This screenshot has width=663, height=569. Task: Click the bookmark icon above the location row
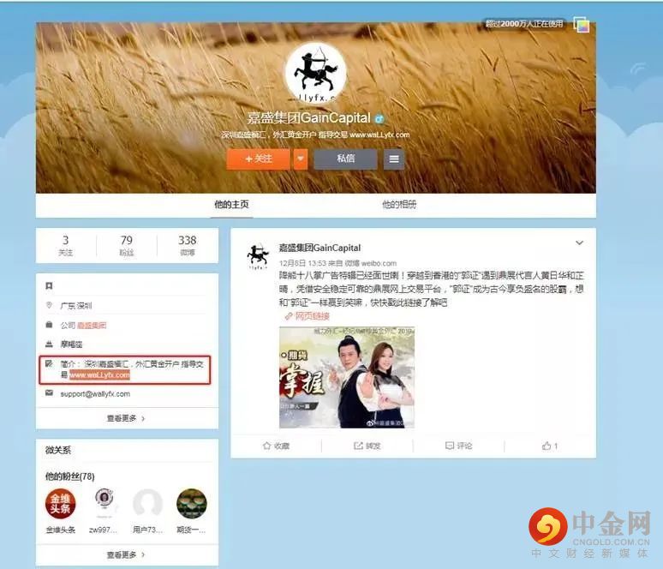[x=49, y=286]
